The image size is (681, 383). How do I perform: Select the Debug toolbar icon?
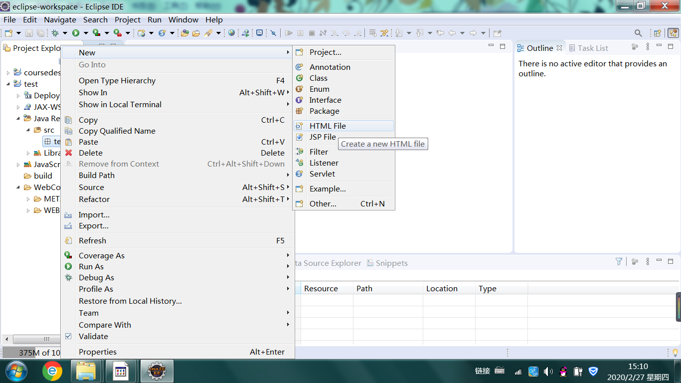(54, 33)
